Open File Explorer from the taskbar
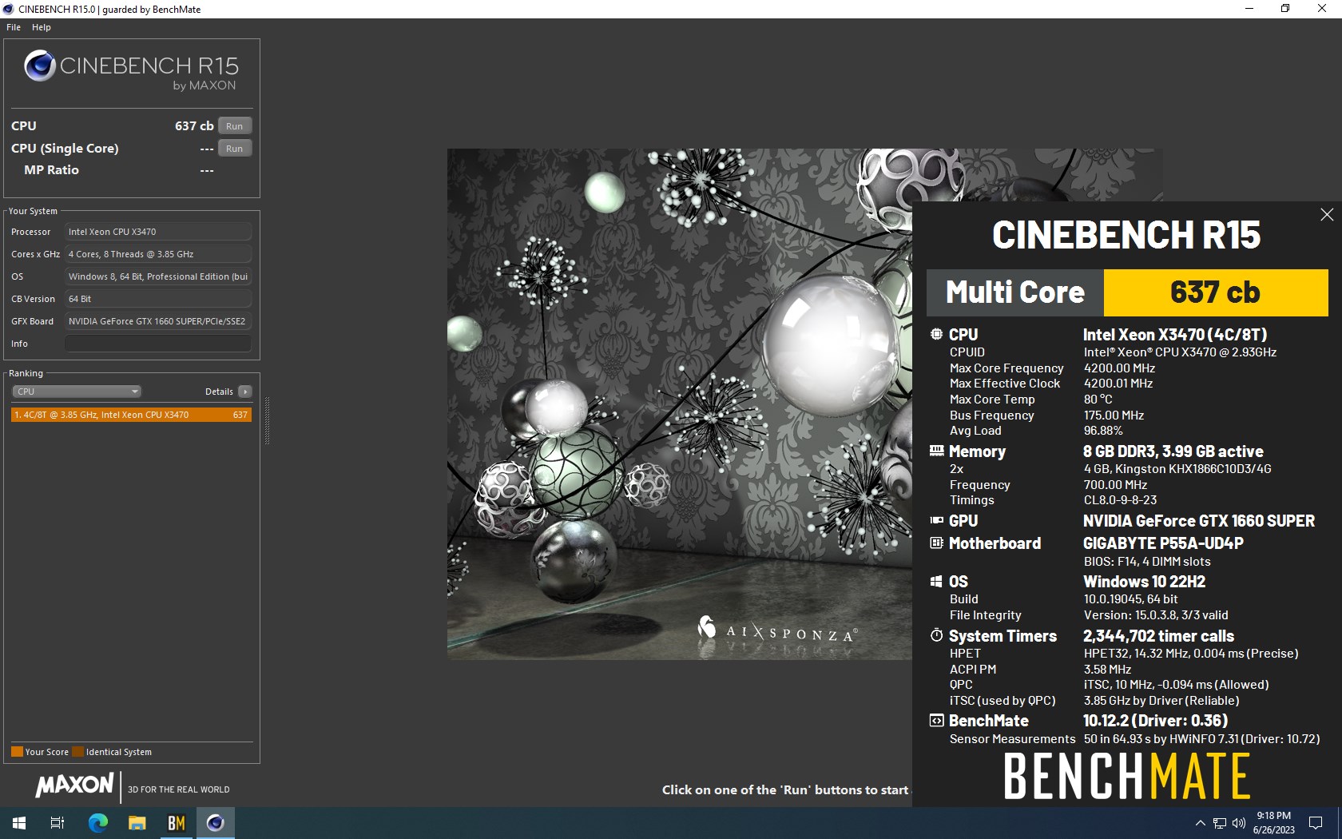1342x839 pixels. click(x=137, y=823)
